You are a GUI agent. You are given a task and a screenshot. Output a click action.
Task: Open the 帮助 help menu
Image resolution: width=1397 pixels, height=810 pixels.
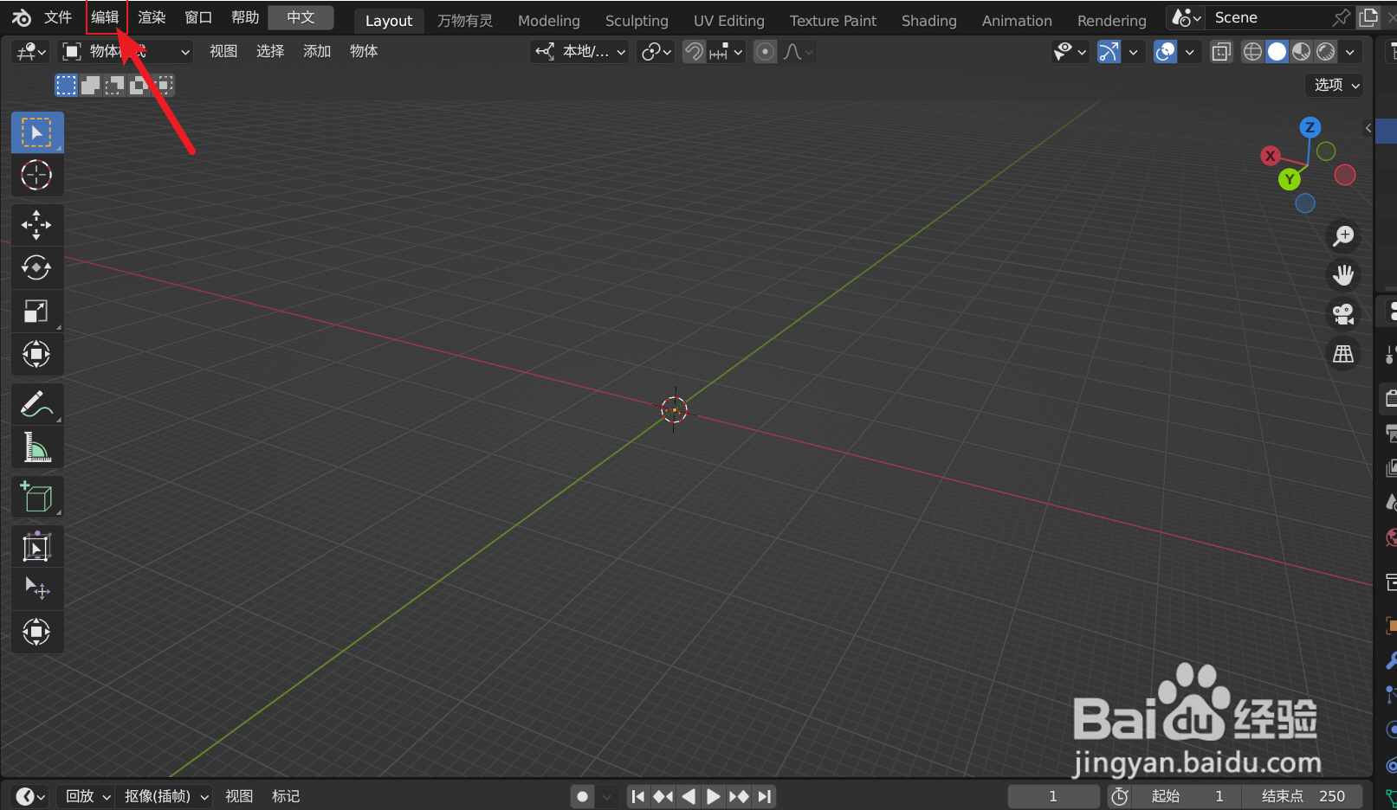[245, 17]
